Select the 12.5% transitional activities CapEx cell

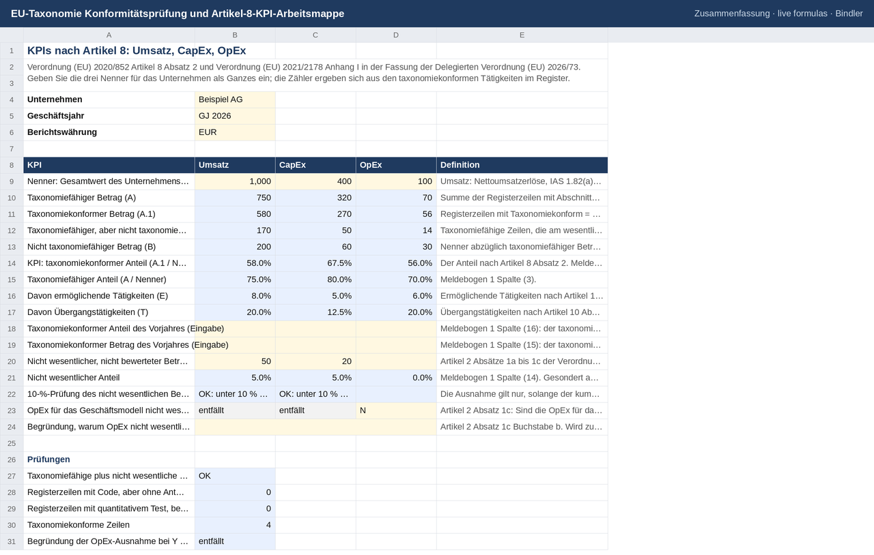pyautogui.click(x=315, y=312)
